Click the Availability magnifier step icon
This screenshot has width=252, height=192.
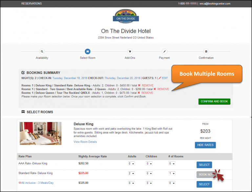(42, 52)
